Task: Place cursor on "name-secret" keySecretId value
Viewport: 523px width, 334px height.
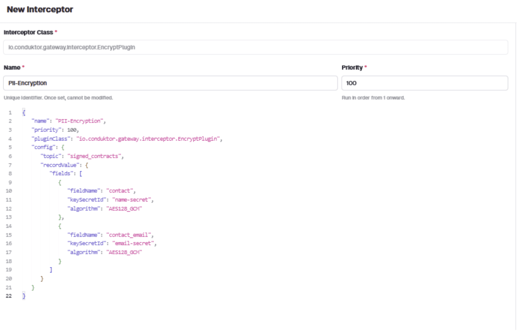Action: [x=131, y=200]
